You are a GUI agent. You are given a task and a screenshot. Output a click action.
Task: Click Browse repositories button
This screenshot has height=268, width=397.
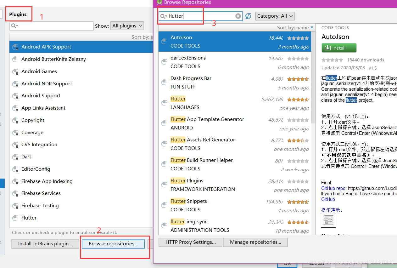point(113,244)
